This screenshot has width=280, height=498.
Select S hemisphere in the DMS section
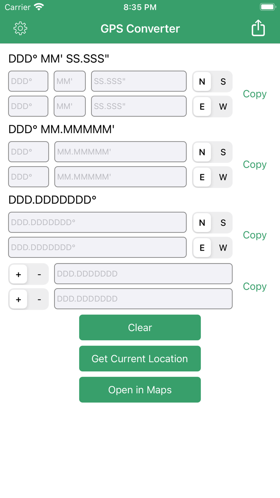222,81
